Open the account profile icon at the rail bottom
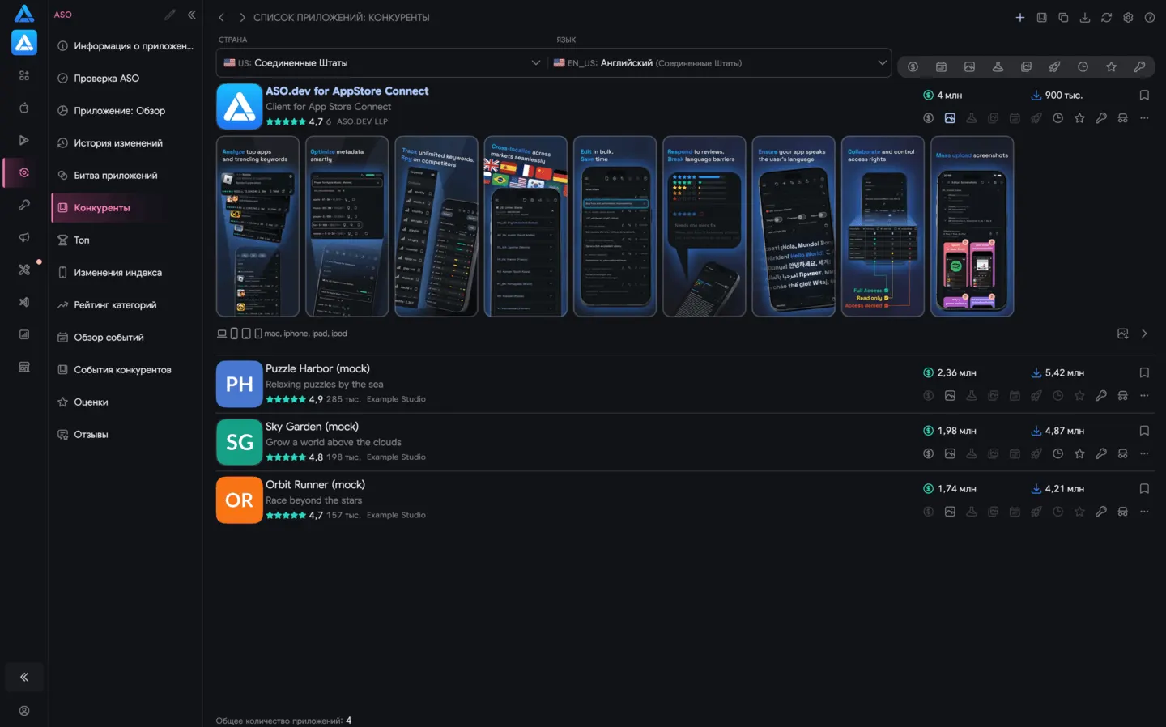 point(24,711)
